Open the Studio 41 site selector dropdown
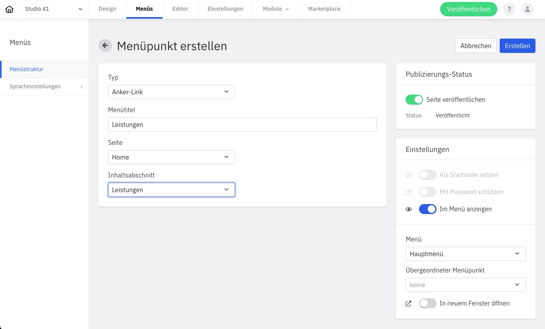This screenshot has height=329, width=545. click(54, 9)
